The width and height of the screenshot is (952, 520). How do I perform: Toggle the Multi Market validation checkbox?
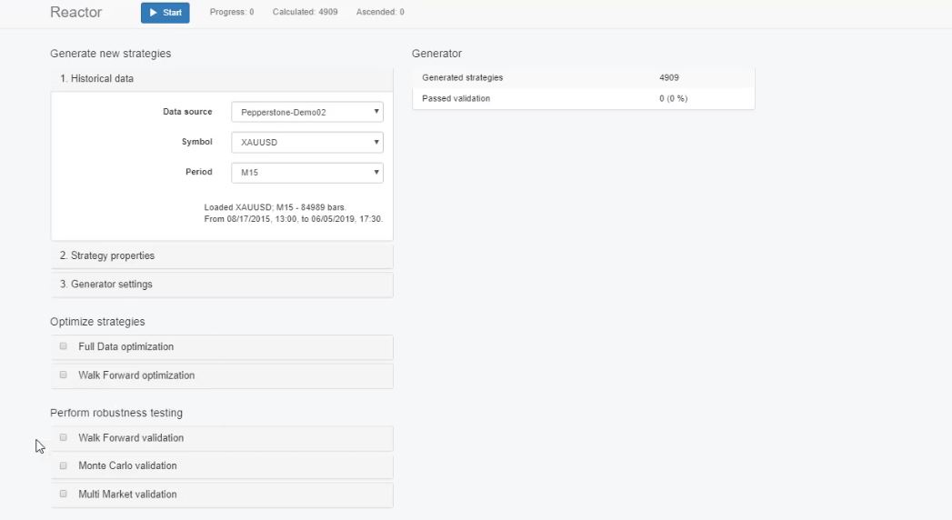(x=64, y=494)
